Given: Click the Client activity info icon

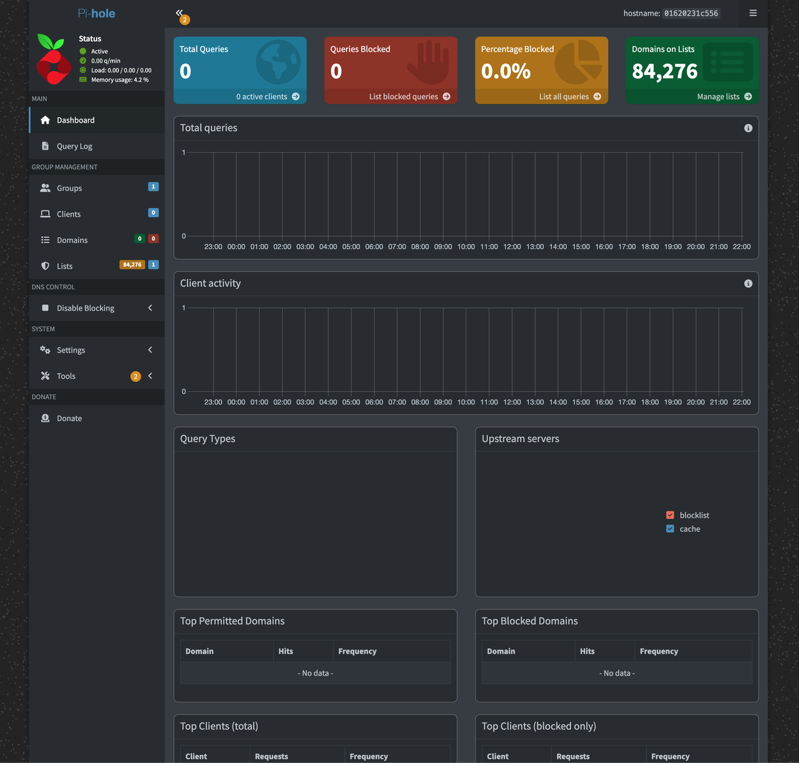Looking at the screenshot, I should tap(748, 283).
